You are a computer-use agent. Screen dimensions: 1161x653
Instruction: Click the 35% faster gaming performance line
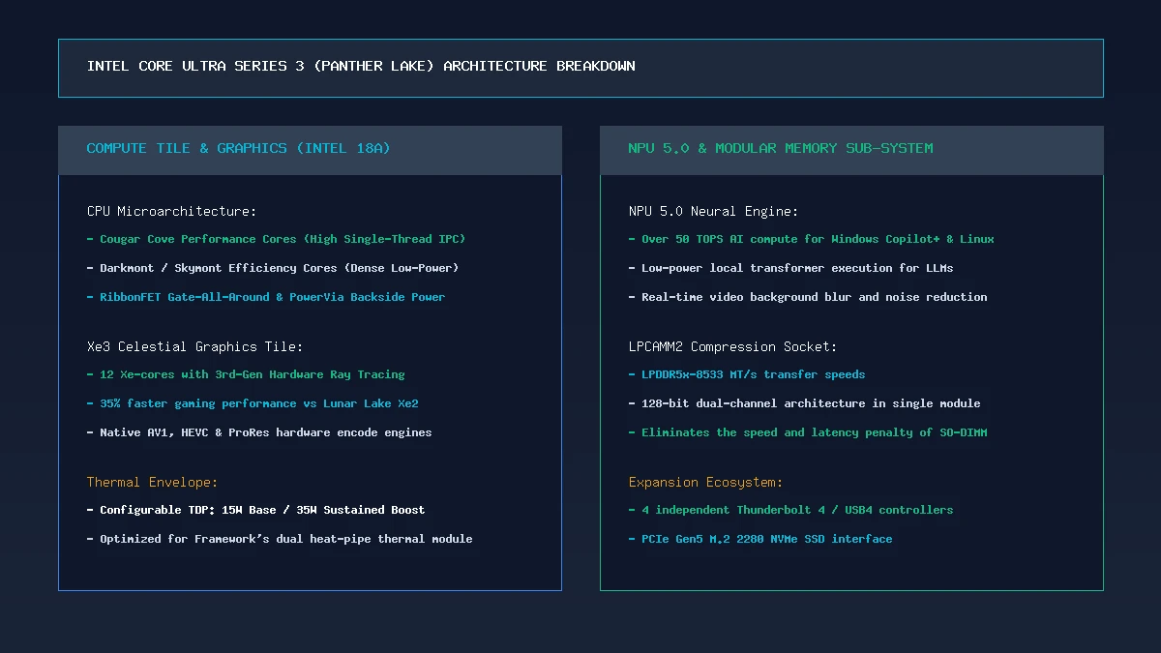click(x=253, y=403)
